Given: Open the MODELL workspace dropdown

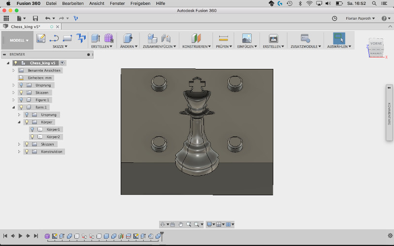Looking at the screenshot, I should [19, 40].
